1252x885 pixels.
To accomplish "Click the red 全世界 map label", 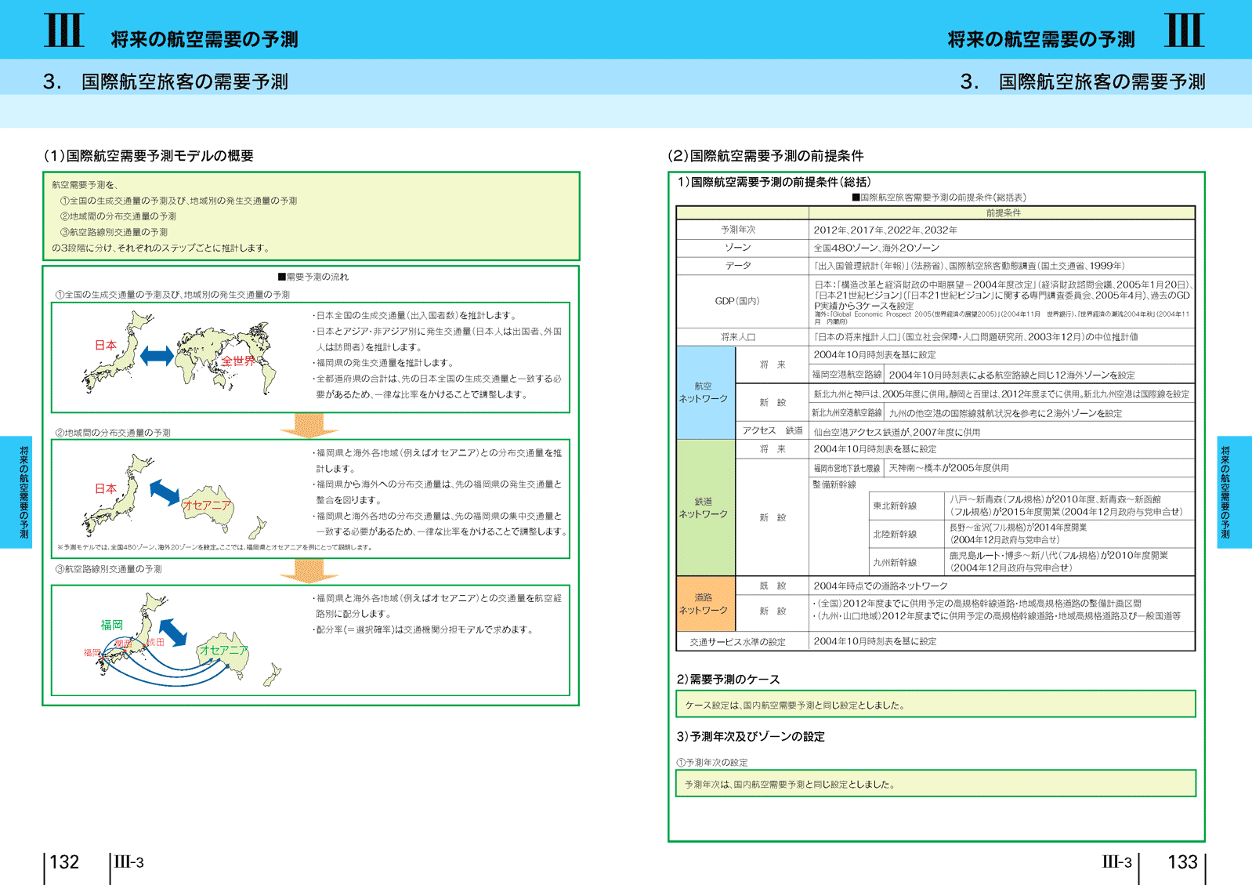I will [237, 361].
